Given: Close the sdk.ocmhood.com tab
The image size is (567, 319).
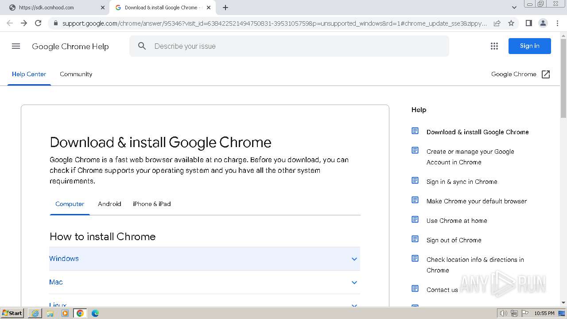Looking at the screenshot, I should point(103,8).
